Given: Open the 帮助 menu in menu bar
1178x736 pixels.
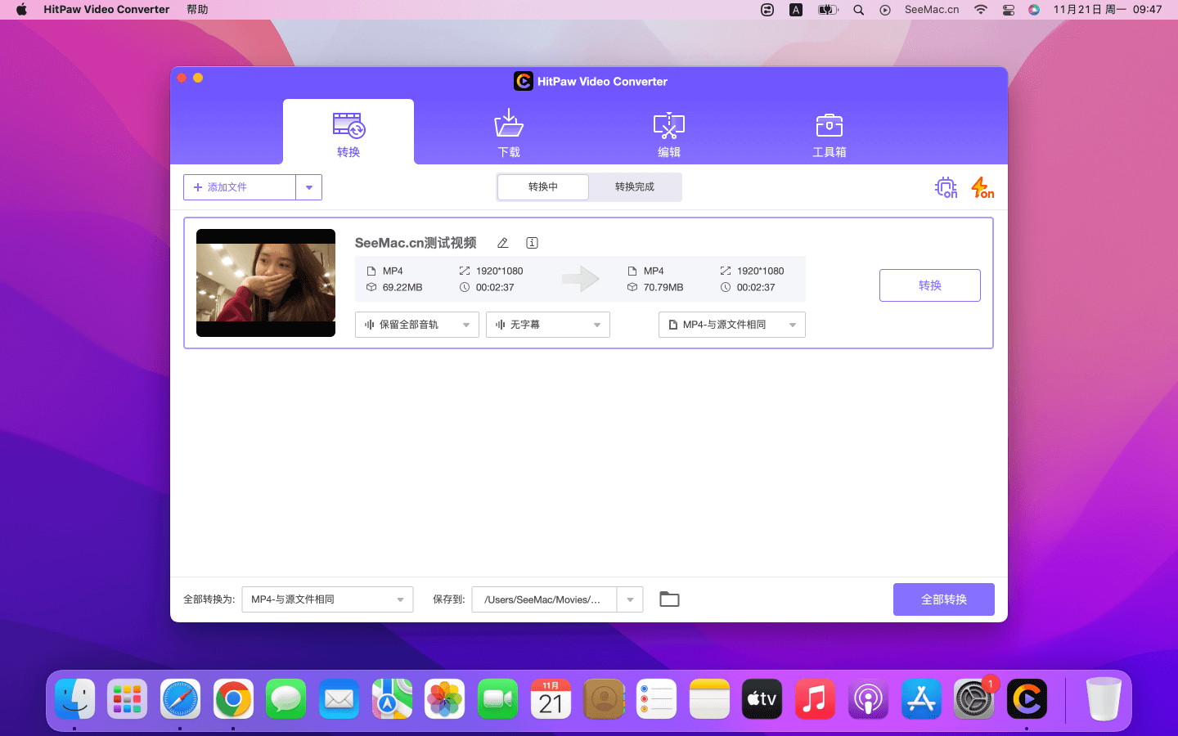Looking at the screenshot, I should (x=197, y=10).
